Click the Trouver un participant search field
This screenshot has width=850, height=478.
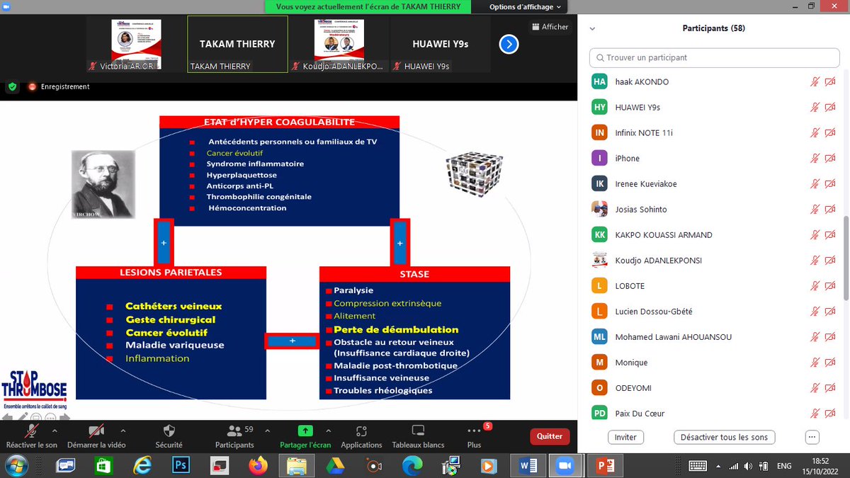click(x=715, y=57)
